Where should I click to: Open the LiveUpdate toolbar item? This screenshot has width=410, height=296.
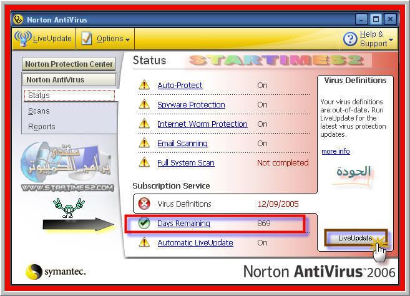point(44,39)
